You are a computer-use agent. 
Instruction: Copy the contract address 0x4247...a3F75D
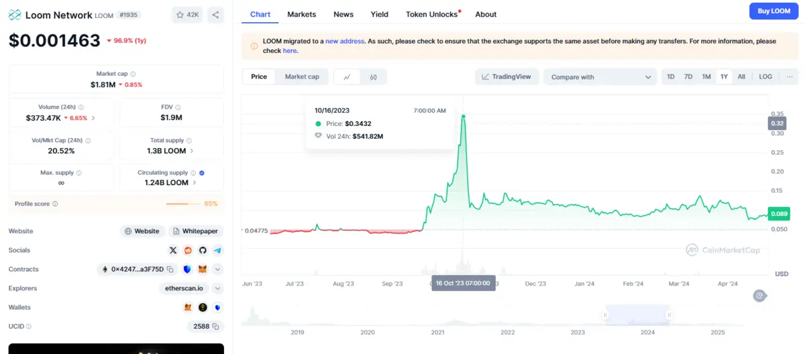[x=170, y=270]
